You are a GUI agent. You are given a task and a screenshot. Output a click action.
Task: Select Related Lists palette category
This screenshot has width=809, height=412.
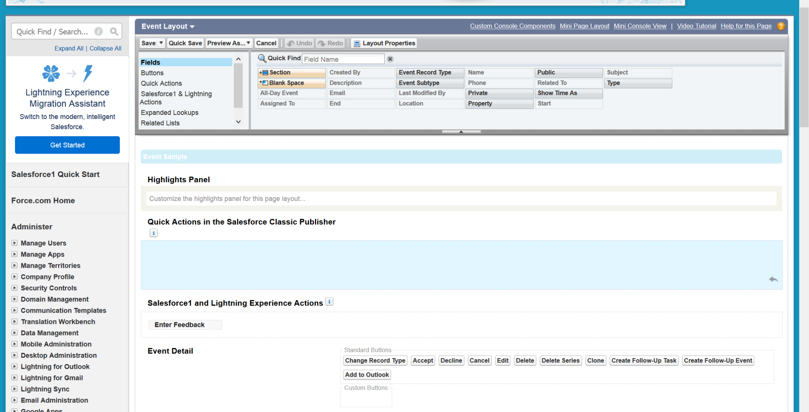[160, 123]
